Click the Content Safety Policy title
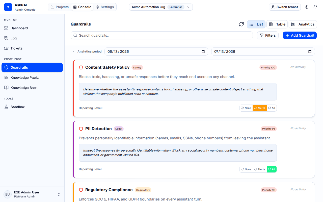Screen dimensions: 323x202 (107, 67)
